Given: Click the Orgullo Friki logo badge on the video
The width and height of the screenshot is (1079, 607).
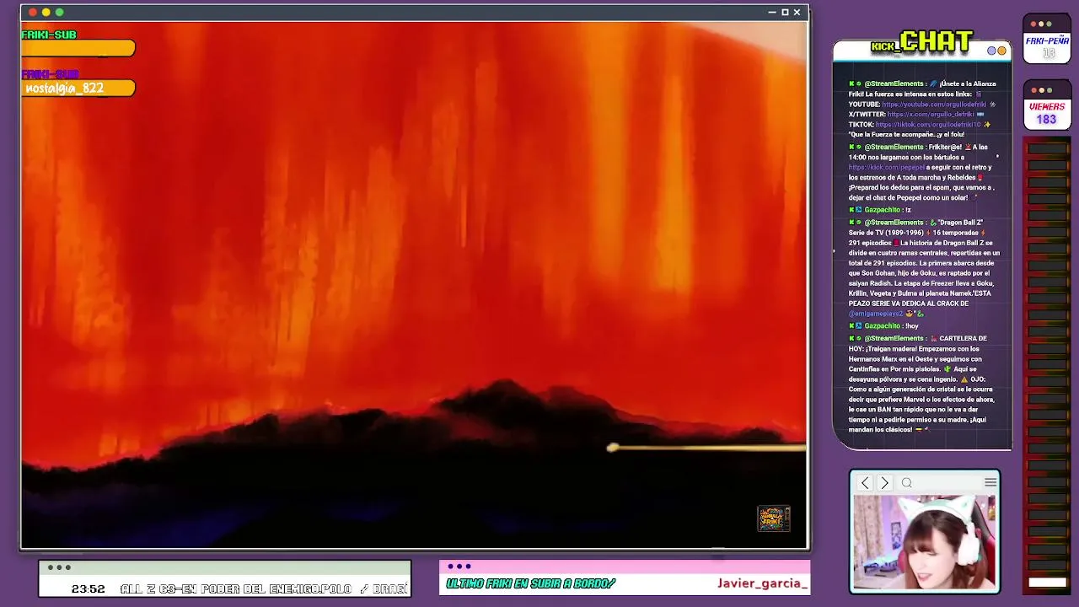Looking at the screenshot, I should coord(774,518).
